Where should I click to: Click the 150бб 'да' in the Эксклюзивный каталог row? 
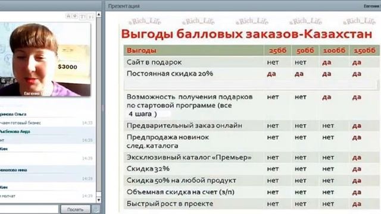click(357, 158)
